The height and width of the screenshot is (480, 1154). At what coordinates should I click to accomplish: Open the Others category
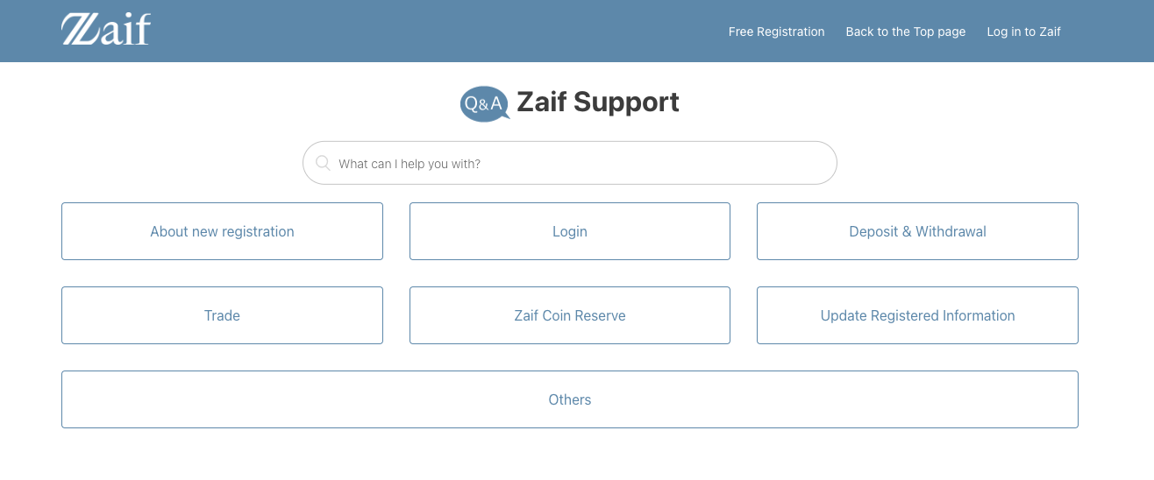[x=570, y=399]
